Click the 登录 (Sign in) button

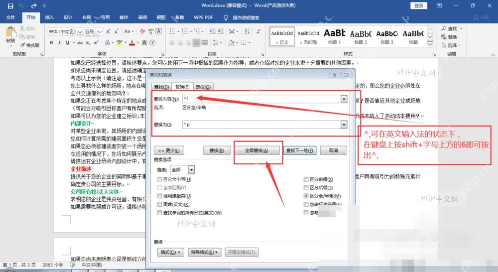[419, 5]
